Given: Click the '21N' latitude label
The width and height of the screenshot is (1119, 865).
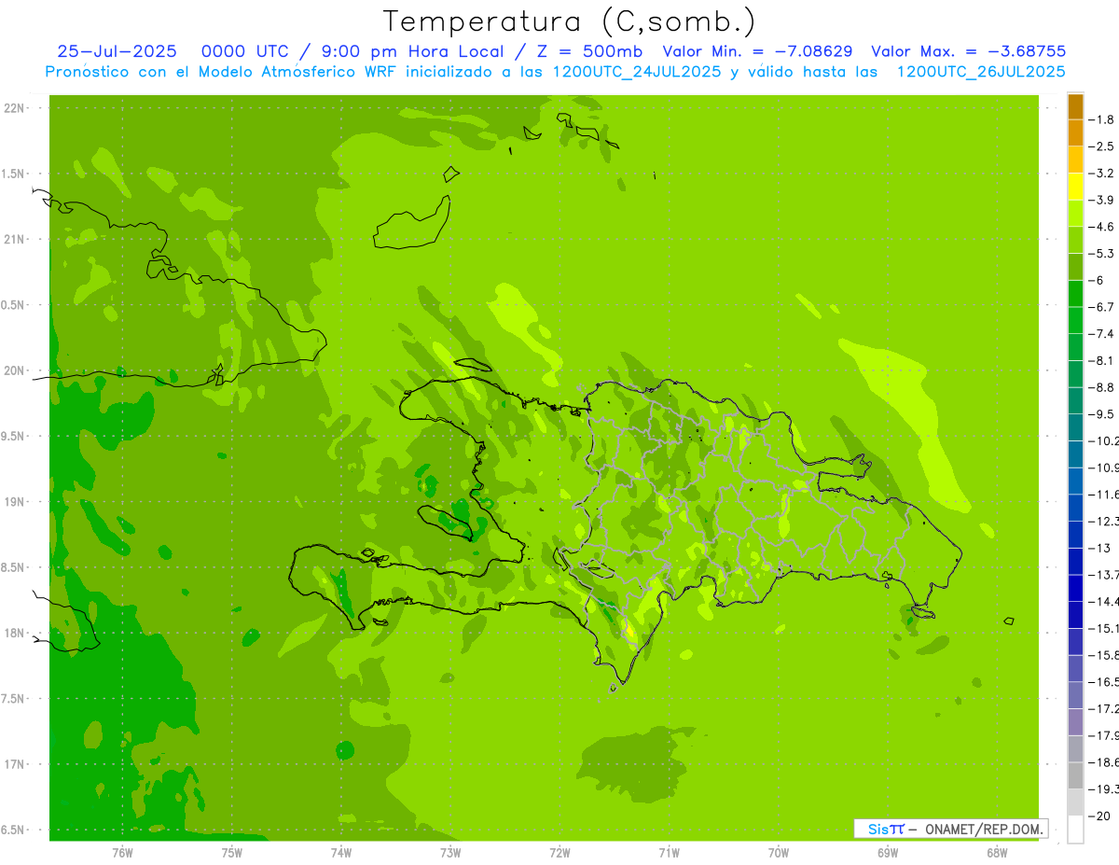Looking at the screenshot, I should coord(15,239).
